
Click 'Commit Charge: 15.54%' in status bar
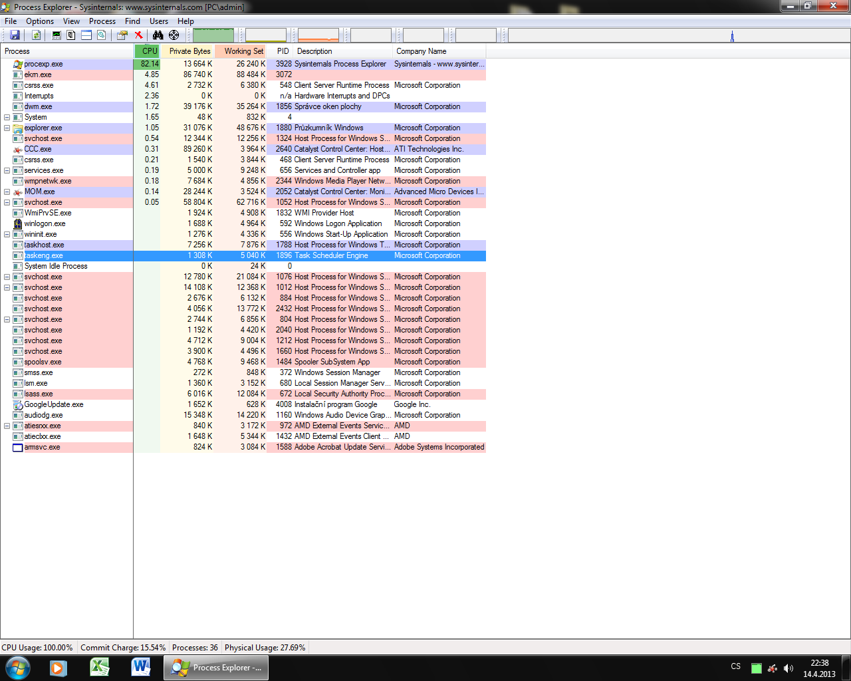(123, 648)
